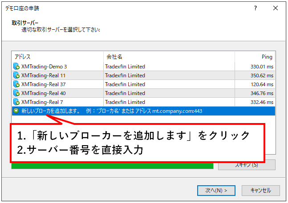Click the server icon beside XMTrading-Real 7

click(x=16, y=102)
